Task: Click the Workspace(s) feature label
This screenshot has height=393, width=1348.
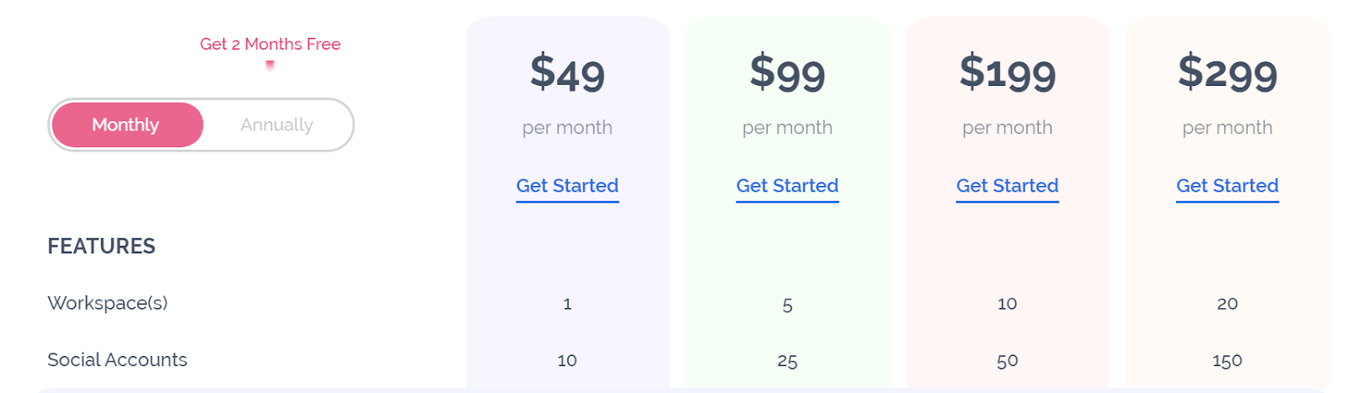Action: click(x=107, y=303)
